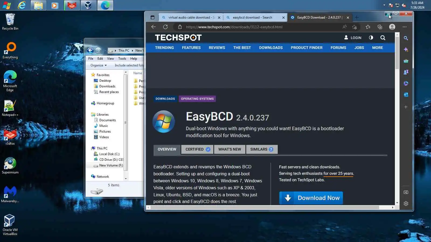This screenshot has height=242, width=431.
Task: Open Edge Settings and more menu
Action: click(x=405, y=27)
